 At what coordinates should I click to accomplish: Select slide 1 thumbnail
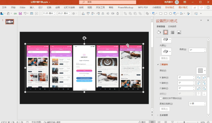click(10, 22)
